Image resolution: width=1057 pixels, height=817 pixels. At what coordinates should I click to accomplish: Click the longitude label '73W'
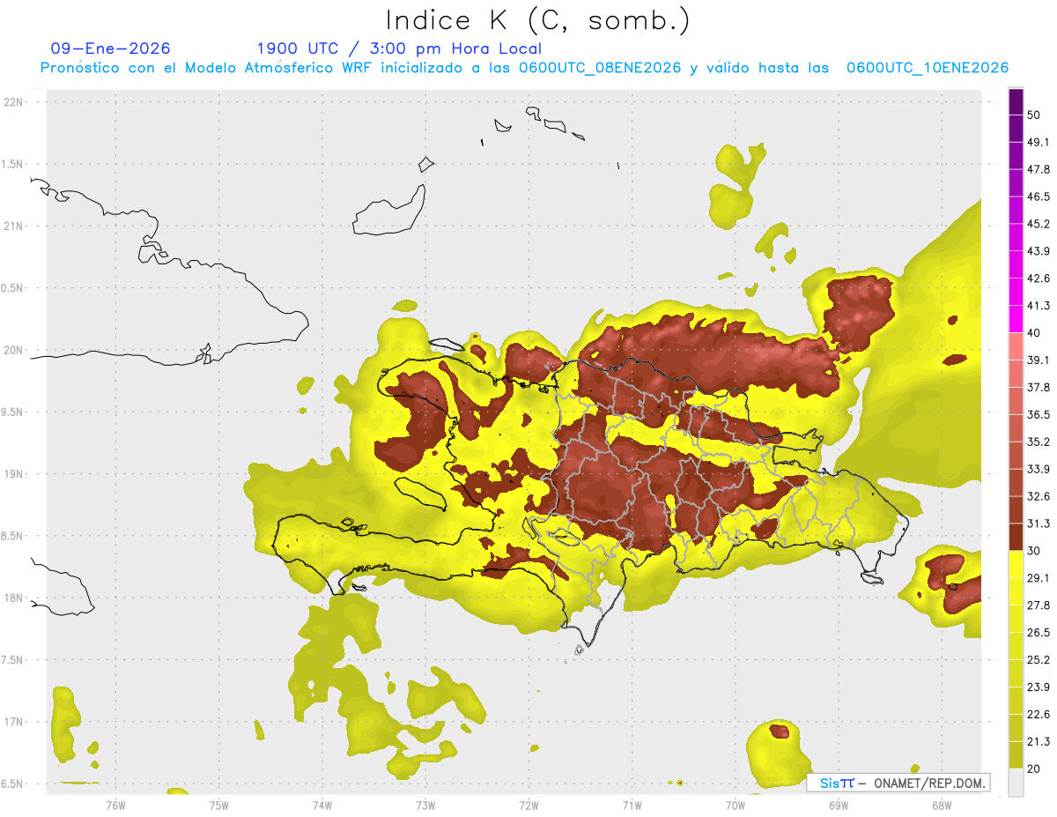click(425, 805)
